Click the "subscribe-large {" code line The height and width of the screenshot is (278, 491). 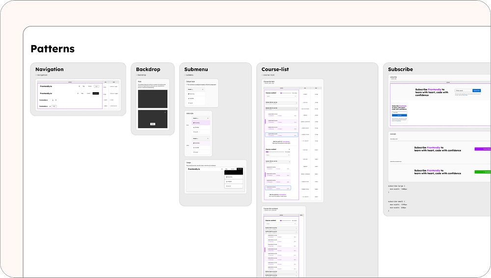pyautogui.click(x=396, y=186)
